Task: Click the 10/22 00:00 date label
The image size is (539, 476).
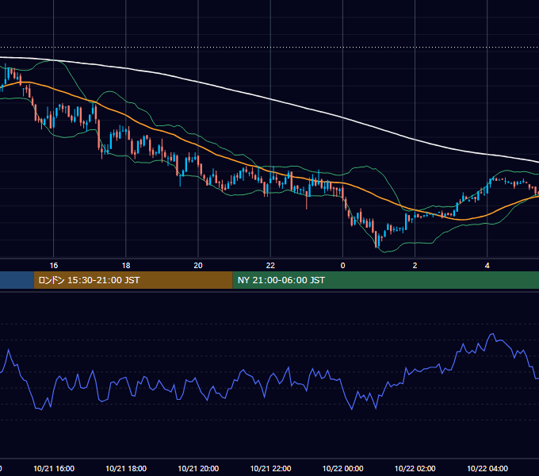Action: [342, 468]
